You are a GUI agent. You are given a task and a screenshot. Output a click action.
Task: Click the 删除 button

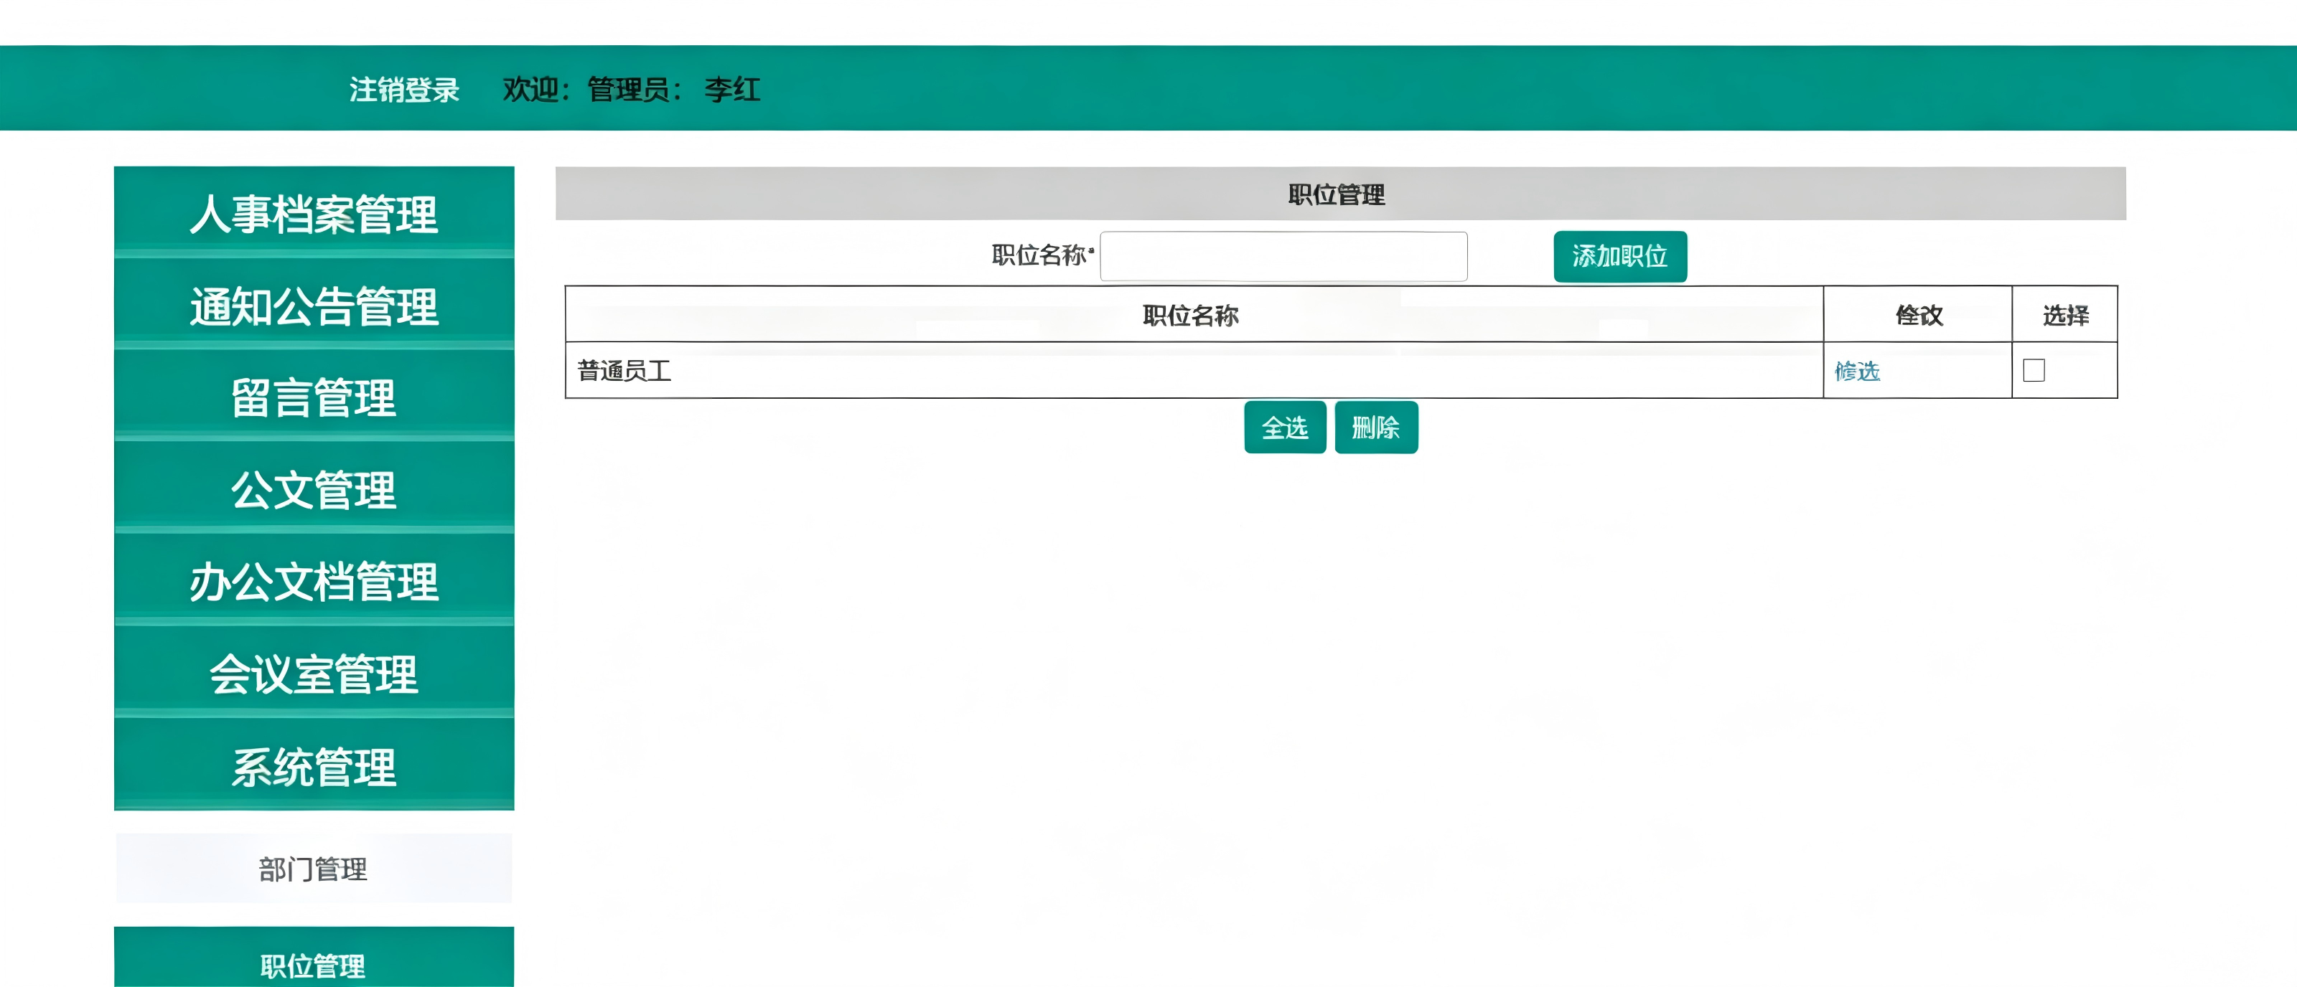[x=1376, y=428]
